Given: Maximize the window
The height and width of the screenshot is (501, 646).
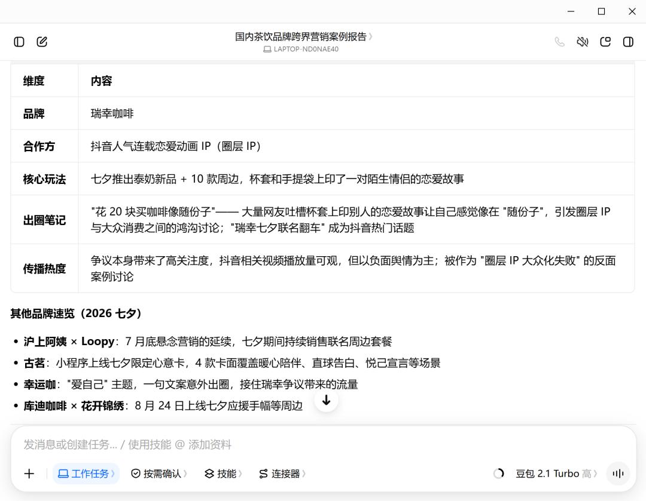Looking at the screenshot, I should [x=602, y=11].
